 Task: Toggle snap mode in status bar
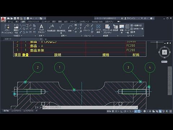(x=116, y=111)
